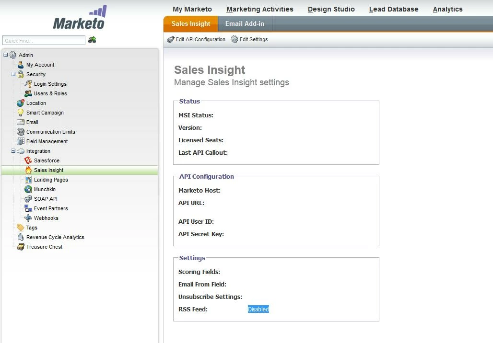The image size is (493, 343).
Task: Click the Unsubscribe Settings label
Action: pos(211,297)
